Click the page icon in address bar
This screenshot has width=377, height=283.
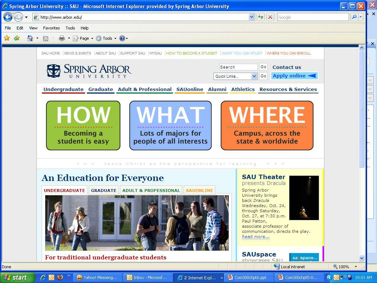click(36, 17)
